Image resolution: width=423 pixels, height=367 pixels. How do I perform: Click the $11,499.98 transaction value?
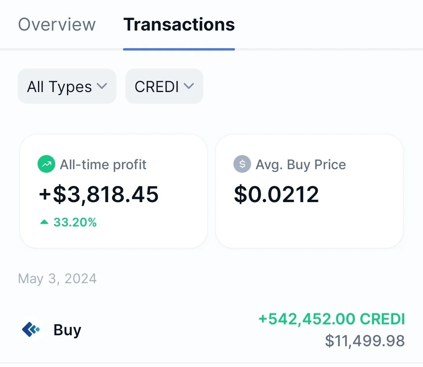point(365,340)
